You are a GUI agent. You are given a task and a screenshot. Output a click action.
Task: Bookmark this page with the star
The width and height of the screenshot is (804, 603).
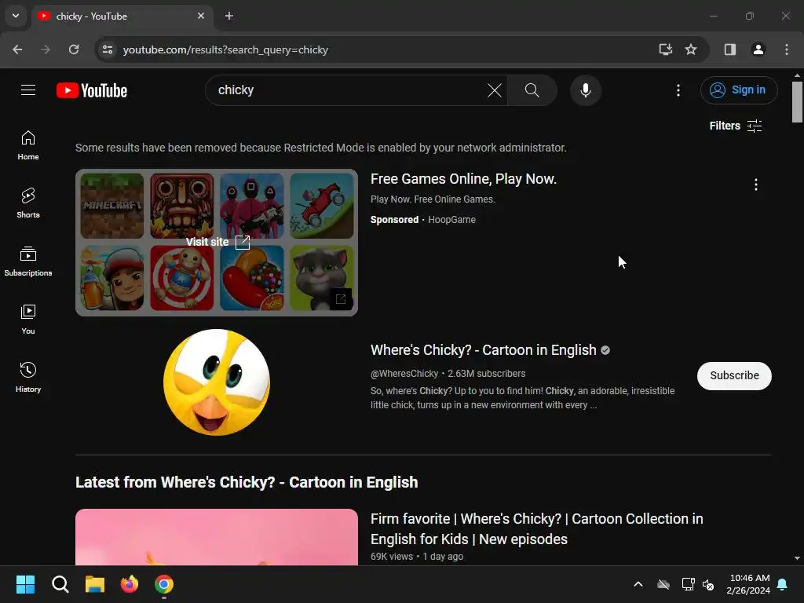pos(691,49)
